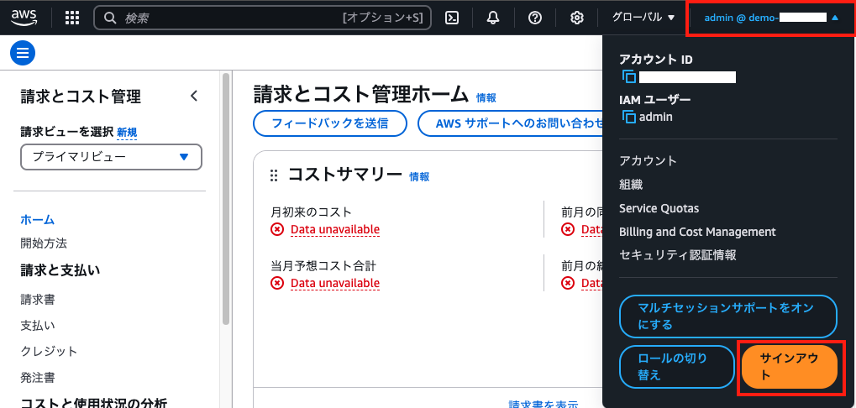This screenshot has height=408, width=856.
Task: Collapse the admin @ demo account menu
Action: tap(771, 18)
